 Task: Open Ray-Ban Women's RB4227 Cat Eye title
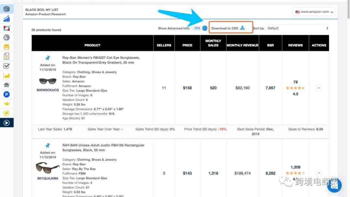click(101, 60)
